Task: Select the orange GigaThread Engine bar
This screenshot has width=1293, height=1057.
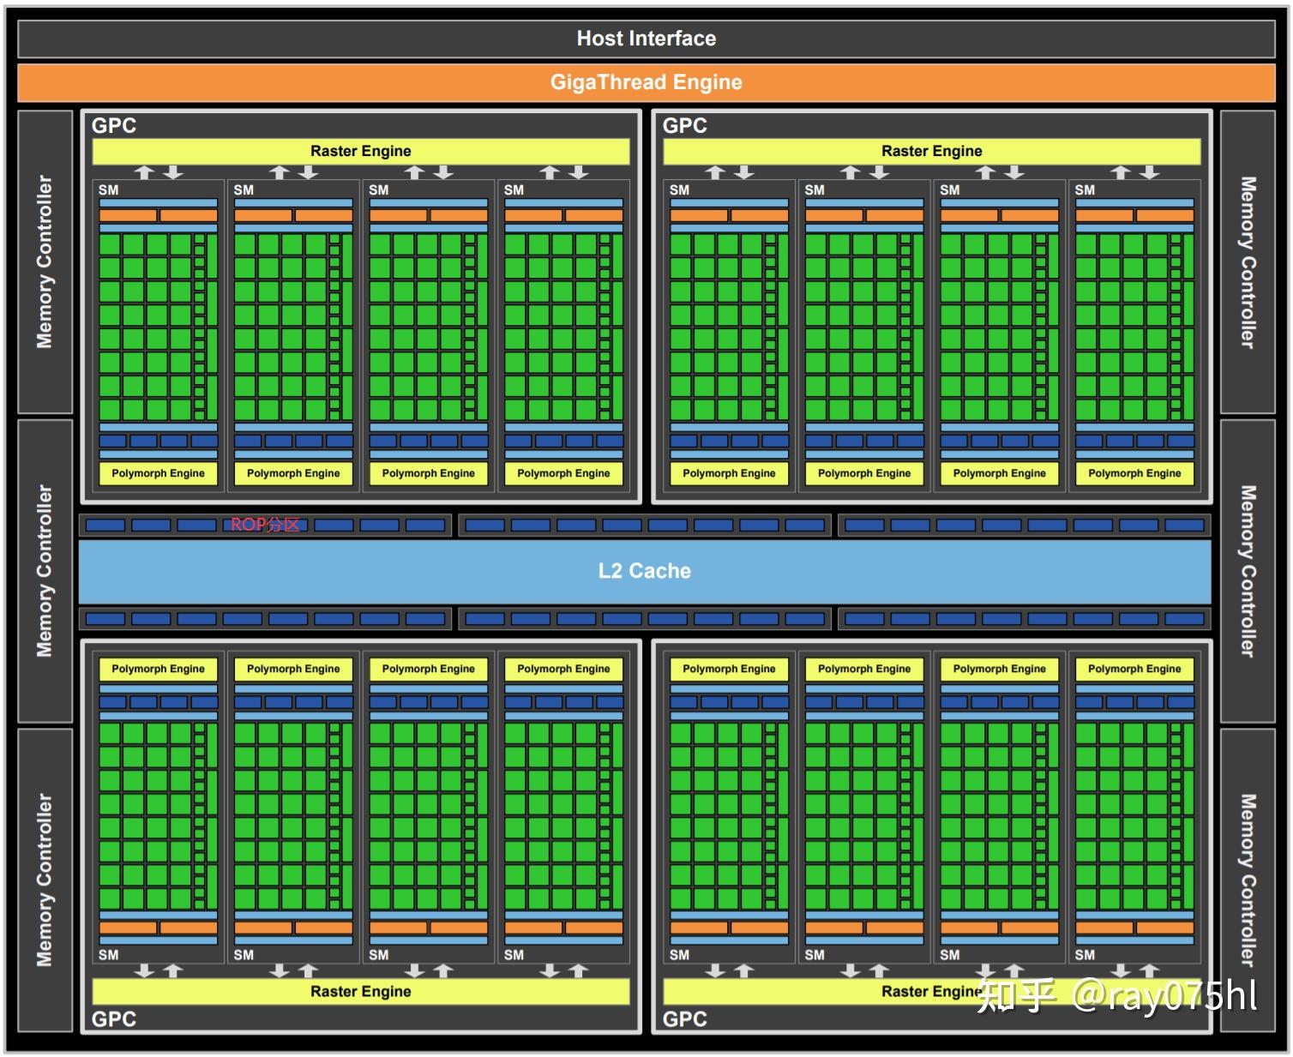Action: [x=646, y=82]
